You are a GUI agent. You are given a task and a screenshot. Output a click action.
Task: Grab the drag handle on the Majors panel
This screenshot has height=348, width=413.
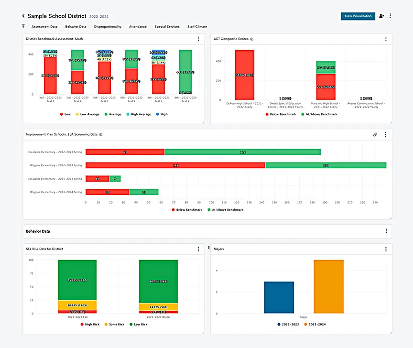[x=209, y=249]
